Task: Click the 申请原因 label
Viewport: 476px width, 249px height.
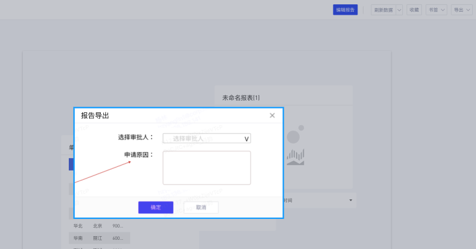Action: point(139,155)
